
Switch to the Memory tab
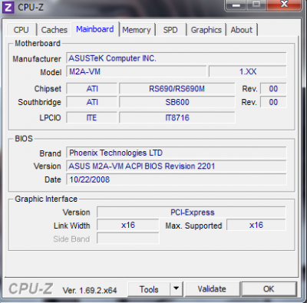137,30
